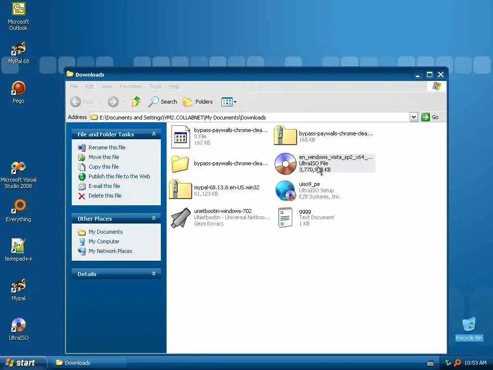
Task: Click the network connection tray icon
Action: pyautogui.click(x=448, y=363)
